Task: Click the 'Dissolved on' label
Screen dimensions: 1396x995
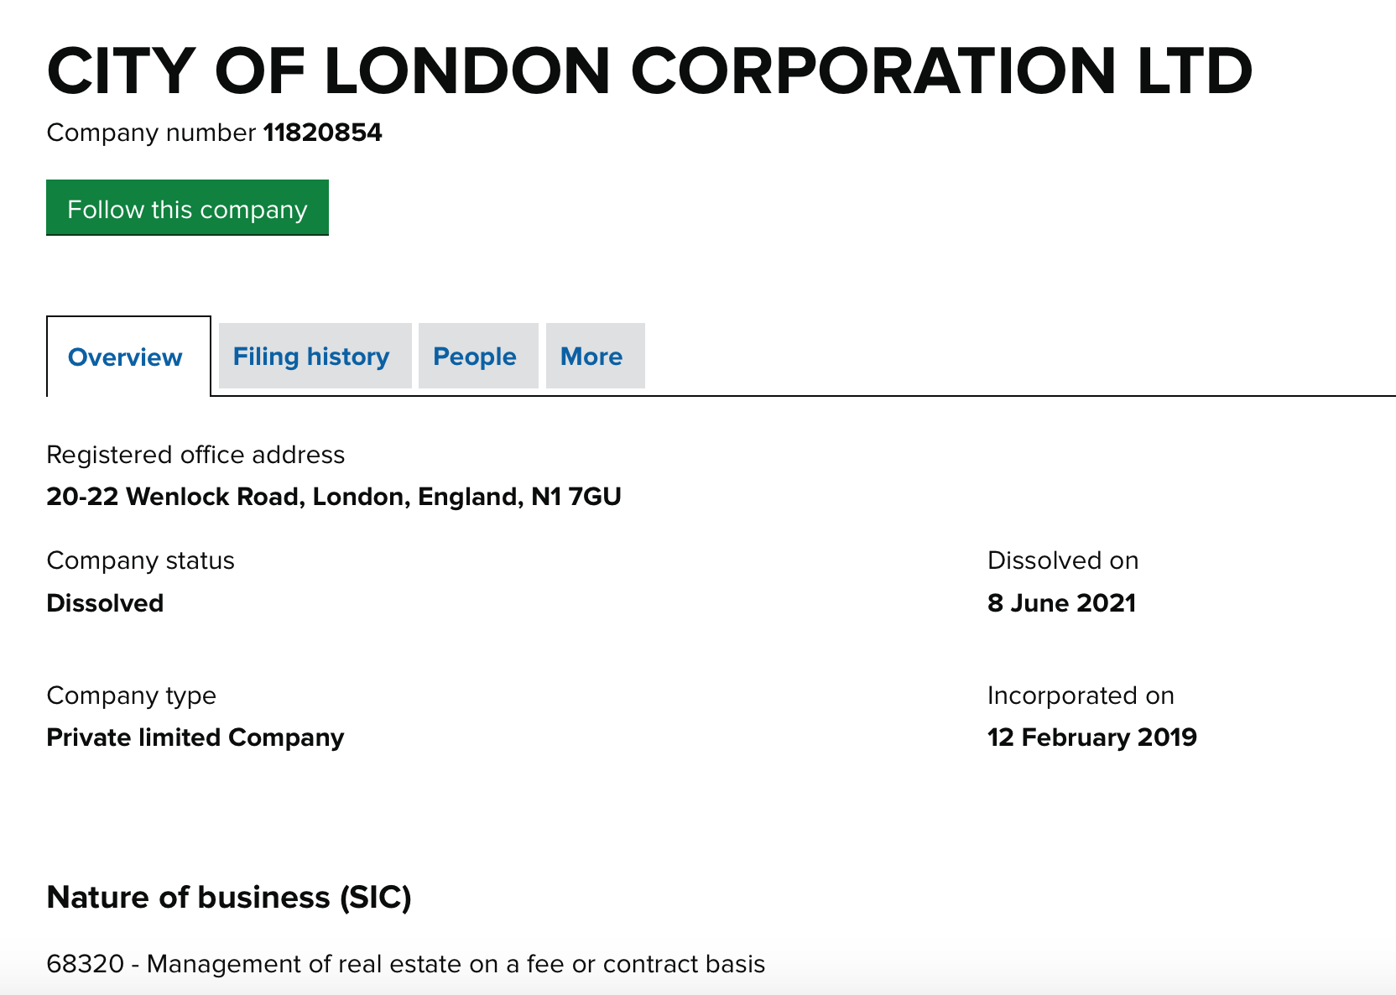Action: tap(1063, 560)
